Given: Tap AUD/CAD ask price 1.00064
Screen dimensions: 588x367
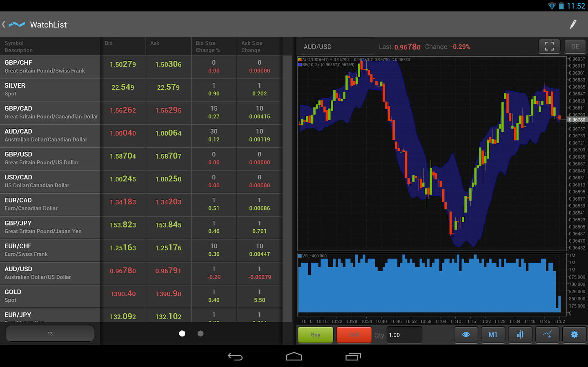Looking at the screenshot, I should click(x=168, y=133).
